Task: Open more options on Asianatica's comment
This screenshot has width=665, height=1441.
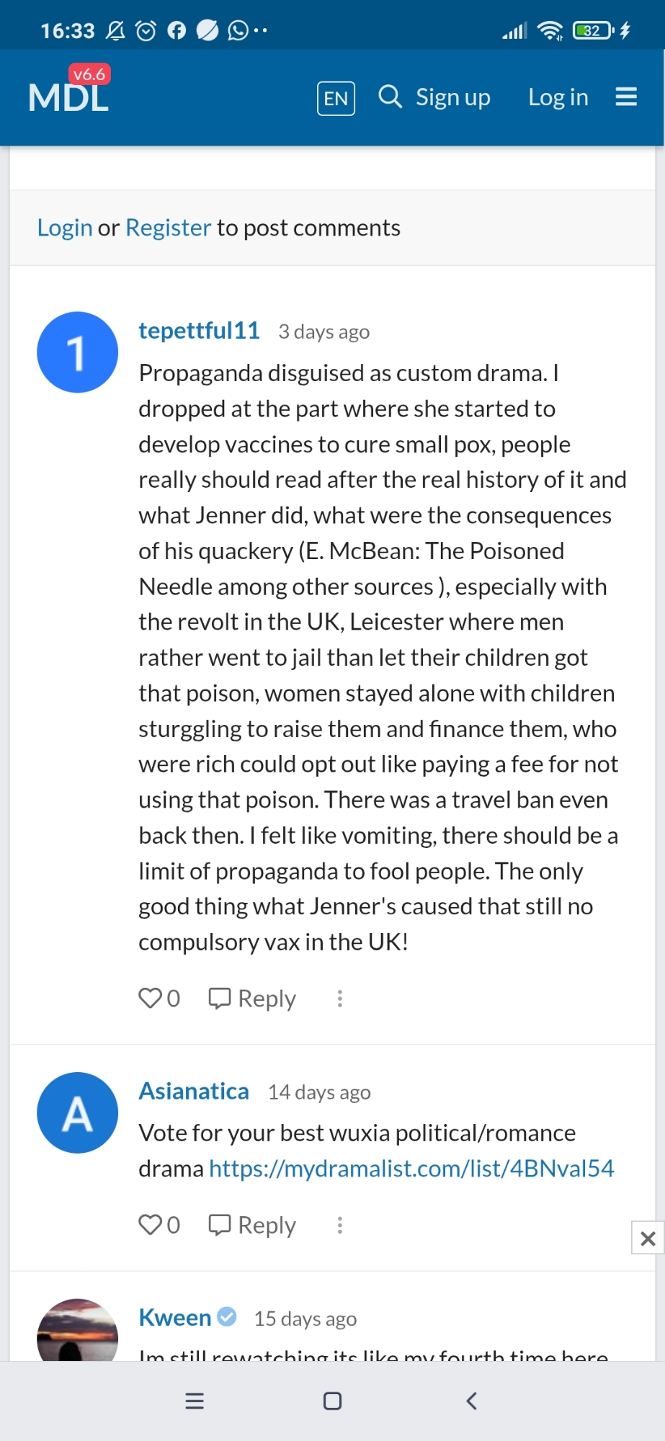Action: 340,1225
